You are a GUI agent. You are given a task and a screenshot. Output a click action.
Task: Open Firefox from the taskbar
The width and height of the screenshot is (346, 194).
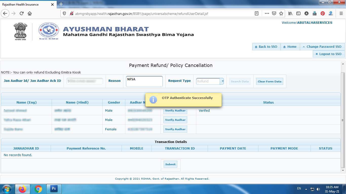pos(23,189)
